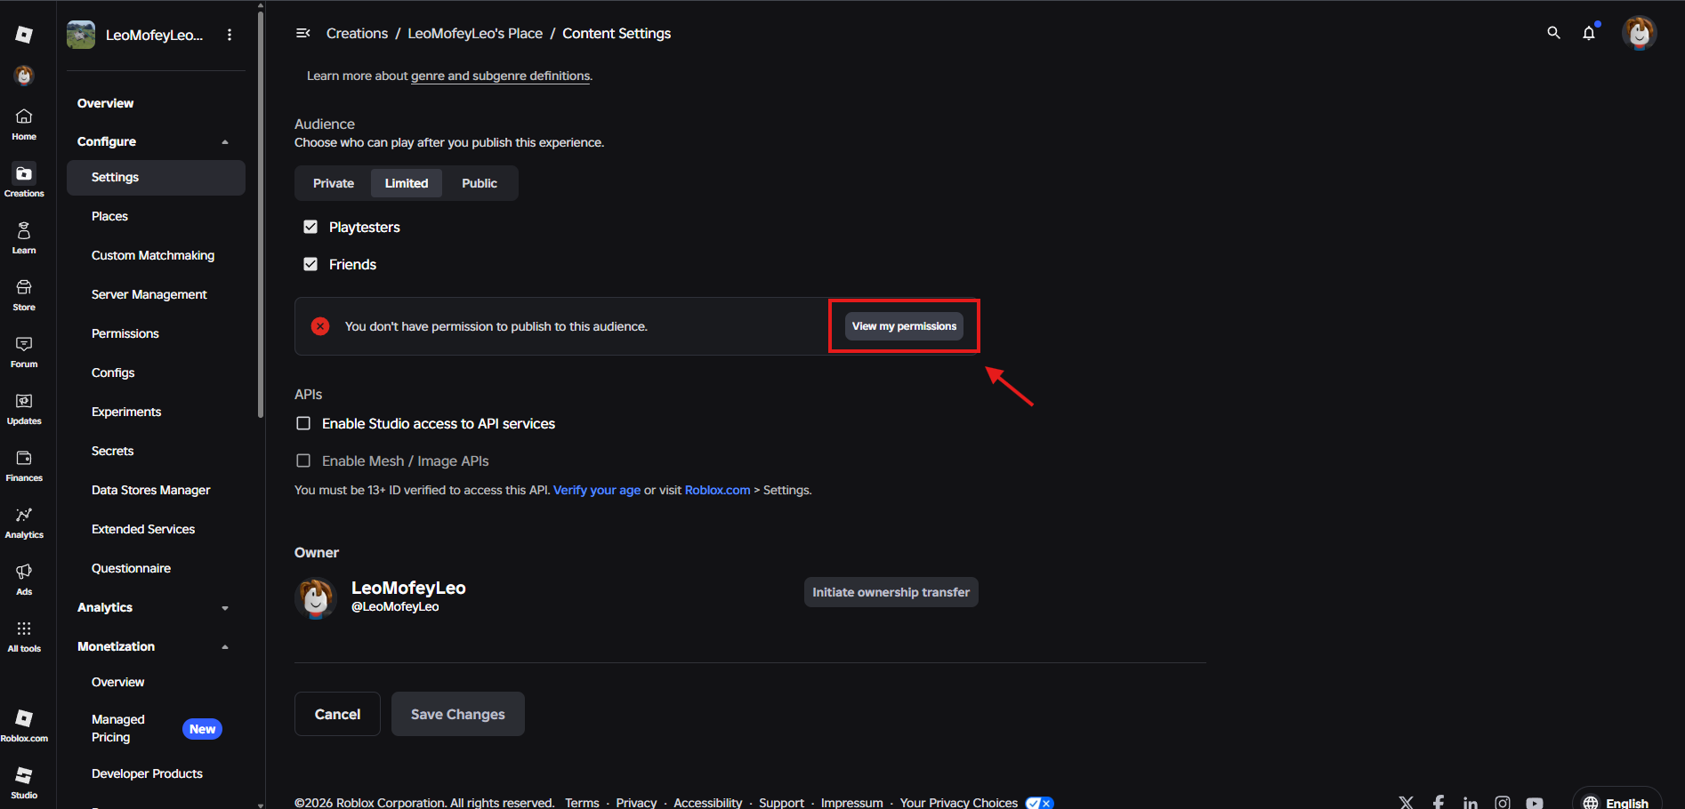The image size is (1685, 809).
Task: Click Initiate ownership transfer button
Action: click(891, 592)
